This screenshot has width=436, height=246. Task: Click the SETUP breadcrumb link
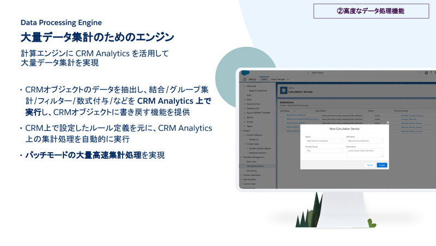tap(291, 88)
